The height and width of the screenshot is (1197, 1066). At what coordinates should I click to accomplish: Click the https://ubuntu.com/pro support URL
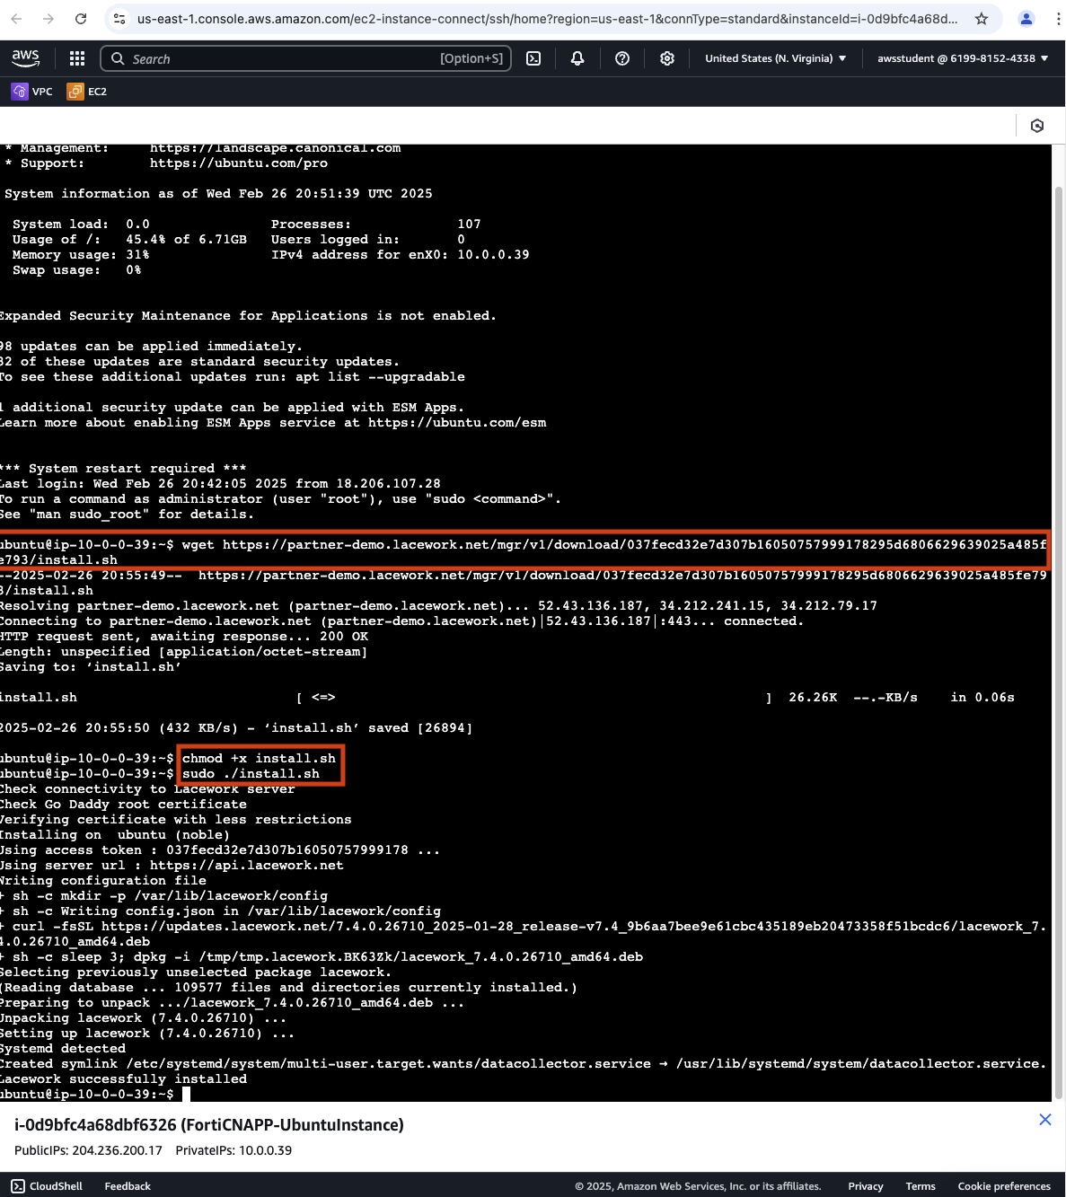pos(239,163)
